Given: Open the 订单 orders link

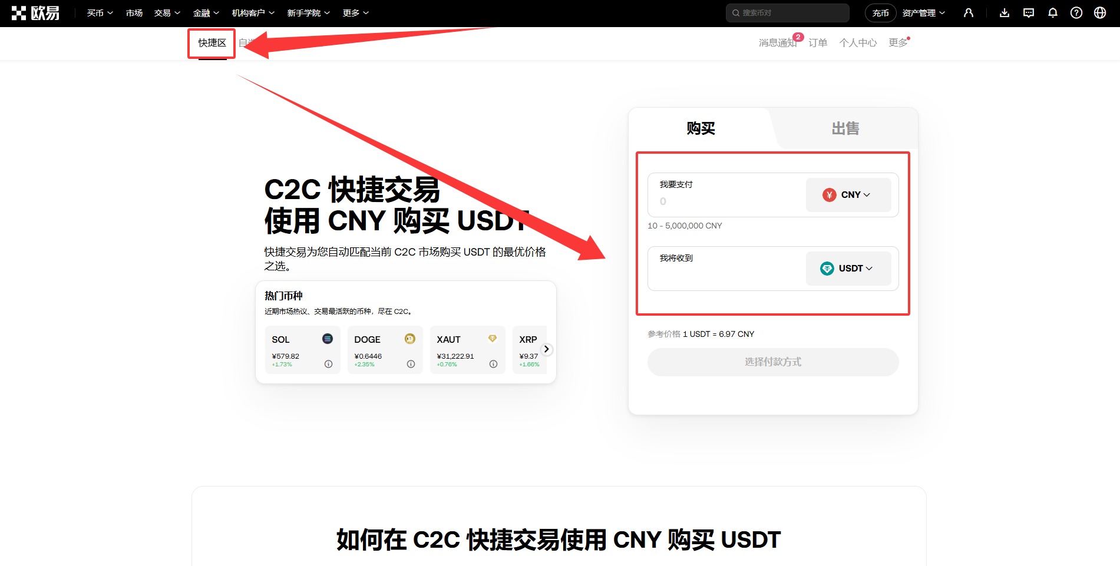Looking at the screenshot, I should (818, 43).
